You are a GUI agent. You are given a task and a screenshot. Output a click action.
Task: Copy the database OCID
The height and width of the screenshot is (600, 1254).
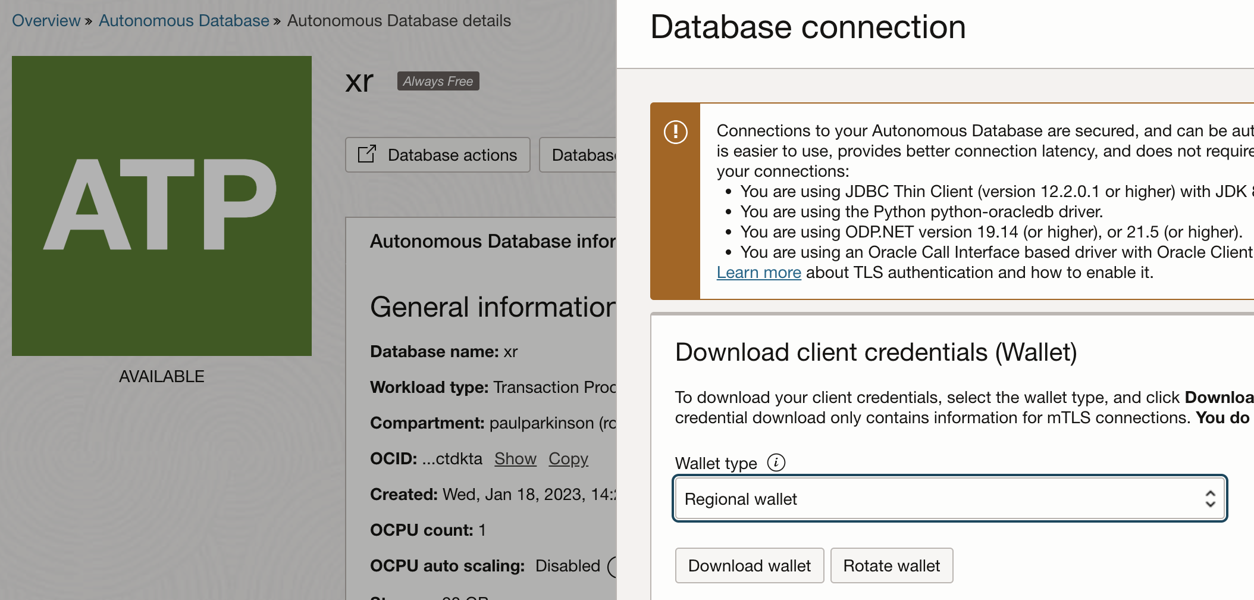(568, 458)
